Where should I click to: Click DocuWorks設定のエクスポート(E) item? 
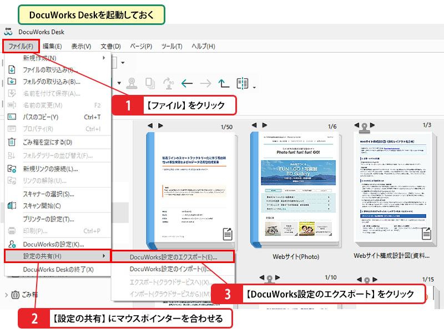click(173, 257)
